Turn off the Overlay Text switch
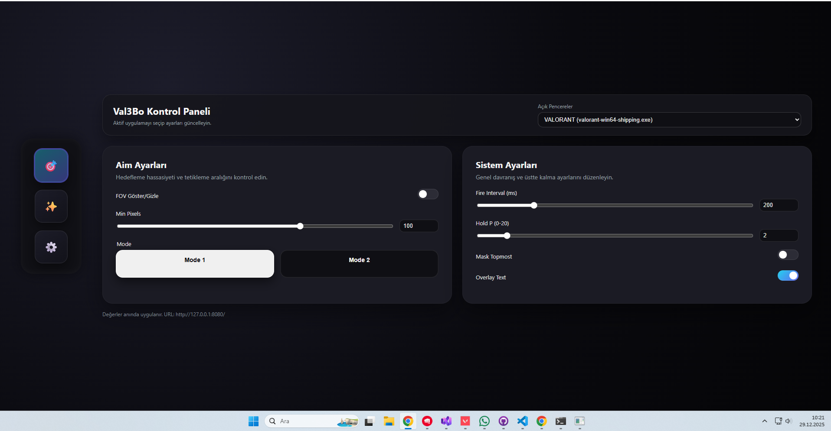Image resolution: width=831 pixels, height=431 pixels. click(788, 275)
